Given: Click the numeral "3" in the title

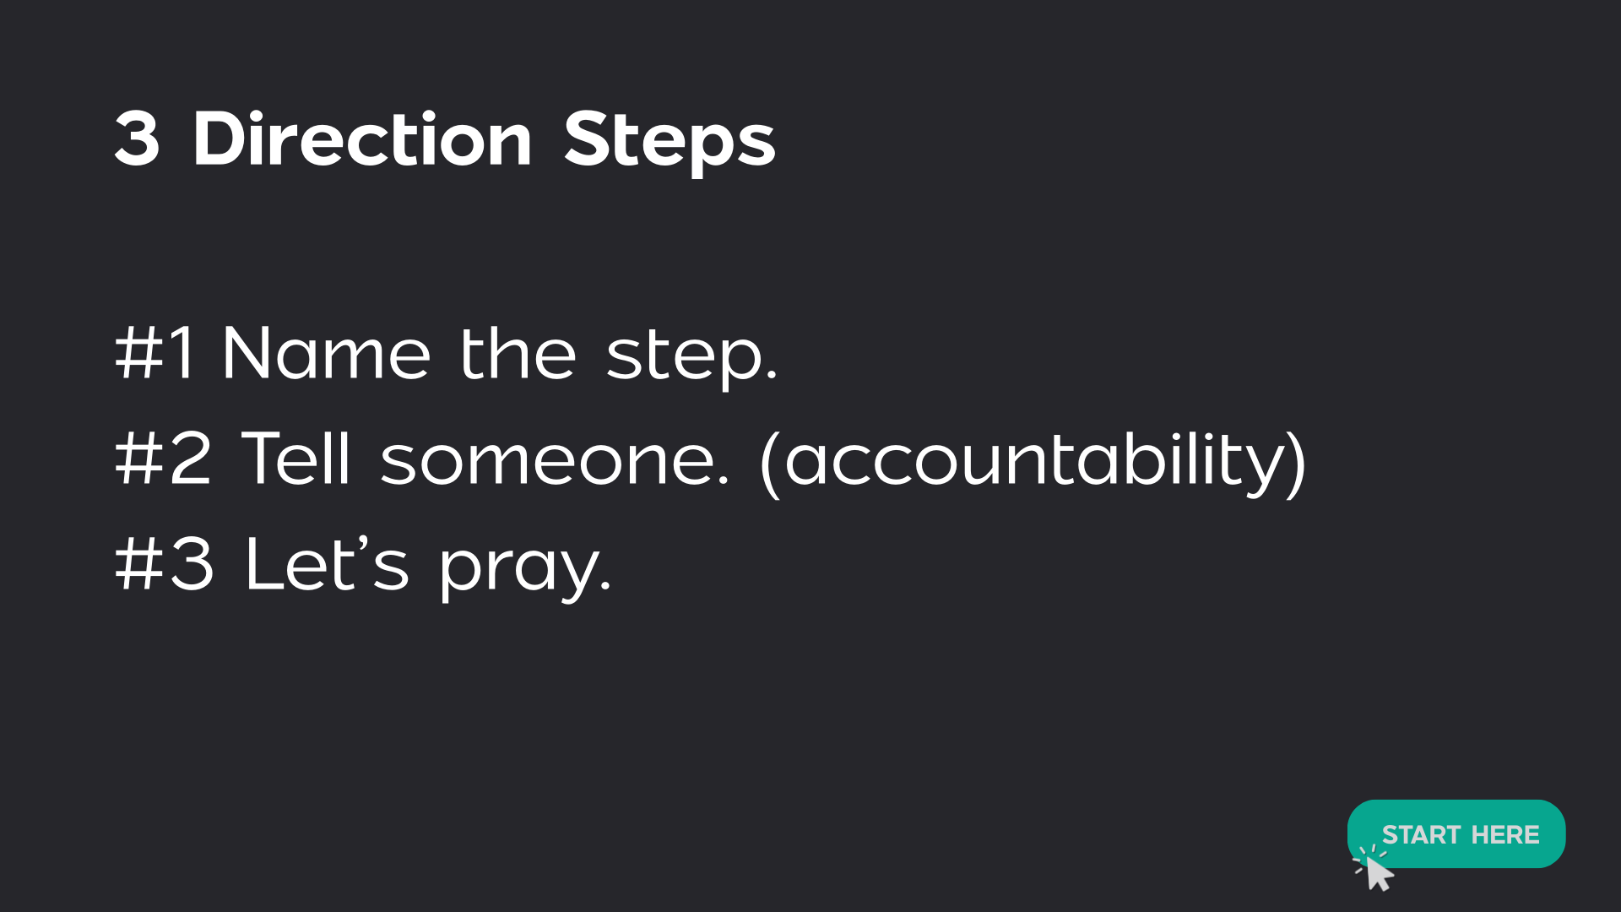Looking at the screenshot, I should (137, 139).
